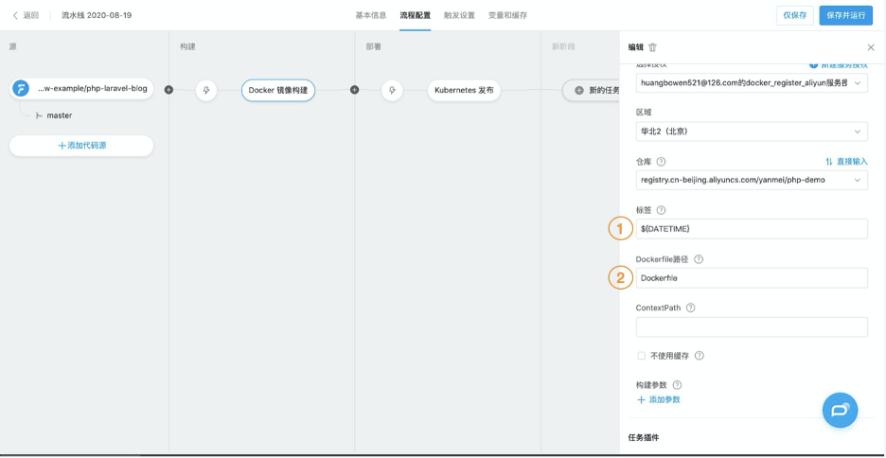Click the 保存并运行 button
The image size is (886, 458).
coord(846,15)
